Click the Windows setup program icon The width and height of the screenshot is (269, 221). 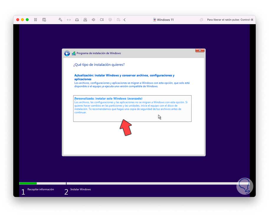point(74,53)
